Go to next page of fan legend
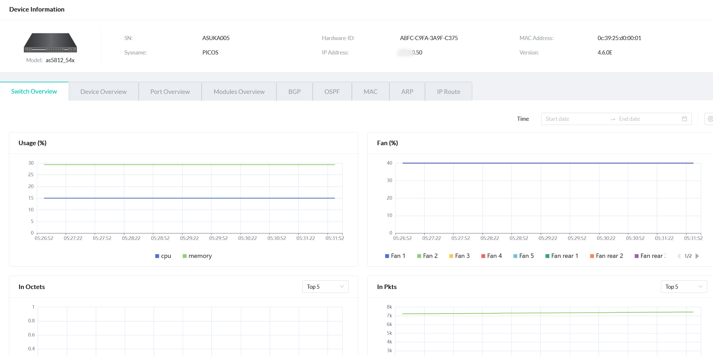The image size is (713, 356). 697,256
